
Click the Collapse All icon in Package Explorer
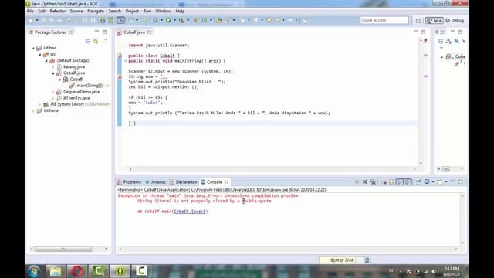point(87,41)
